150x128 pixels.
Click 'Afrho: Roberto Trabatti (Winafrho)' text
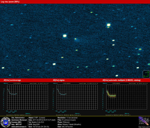[x=69, y=124]
